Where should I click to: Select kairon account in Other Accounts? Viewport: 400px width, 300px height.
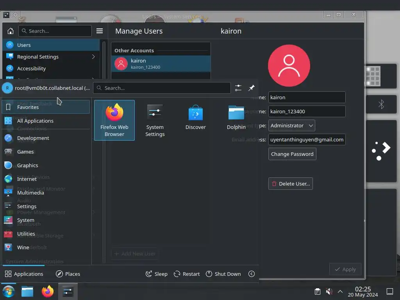pyautogui.click(x=161, y=64)
